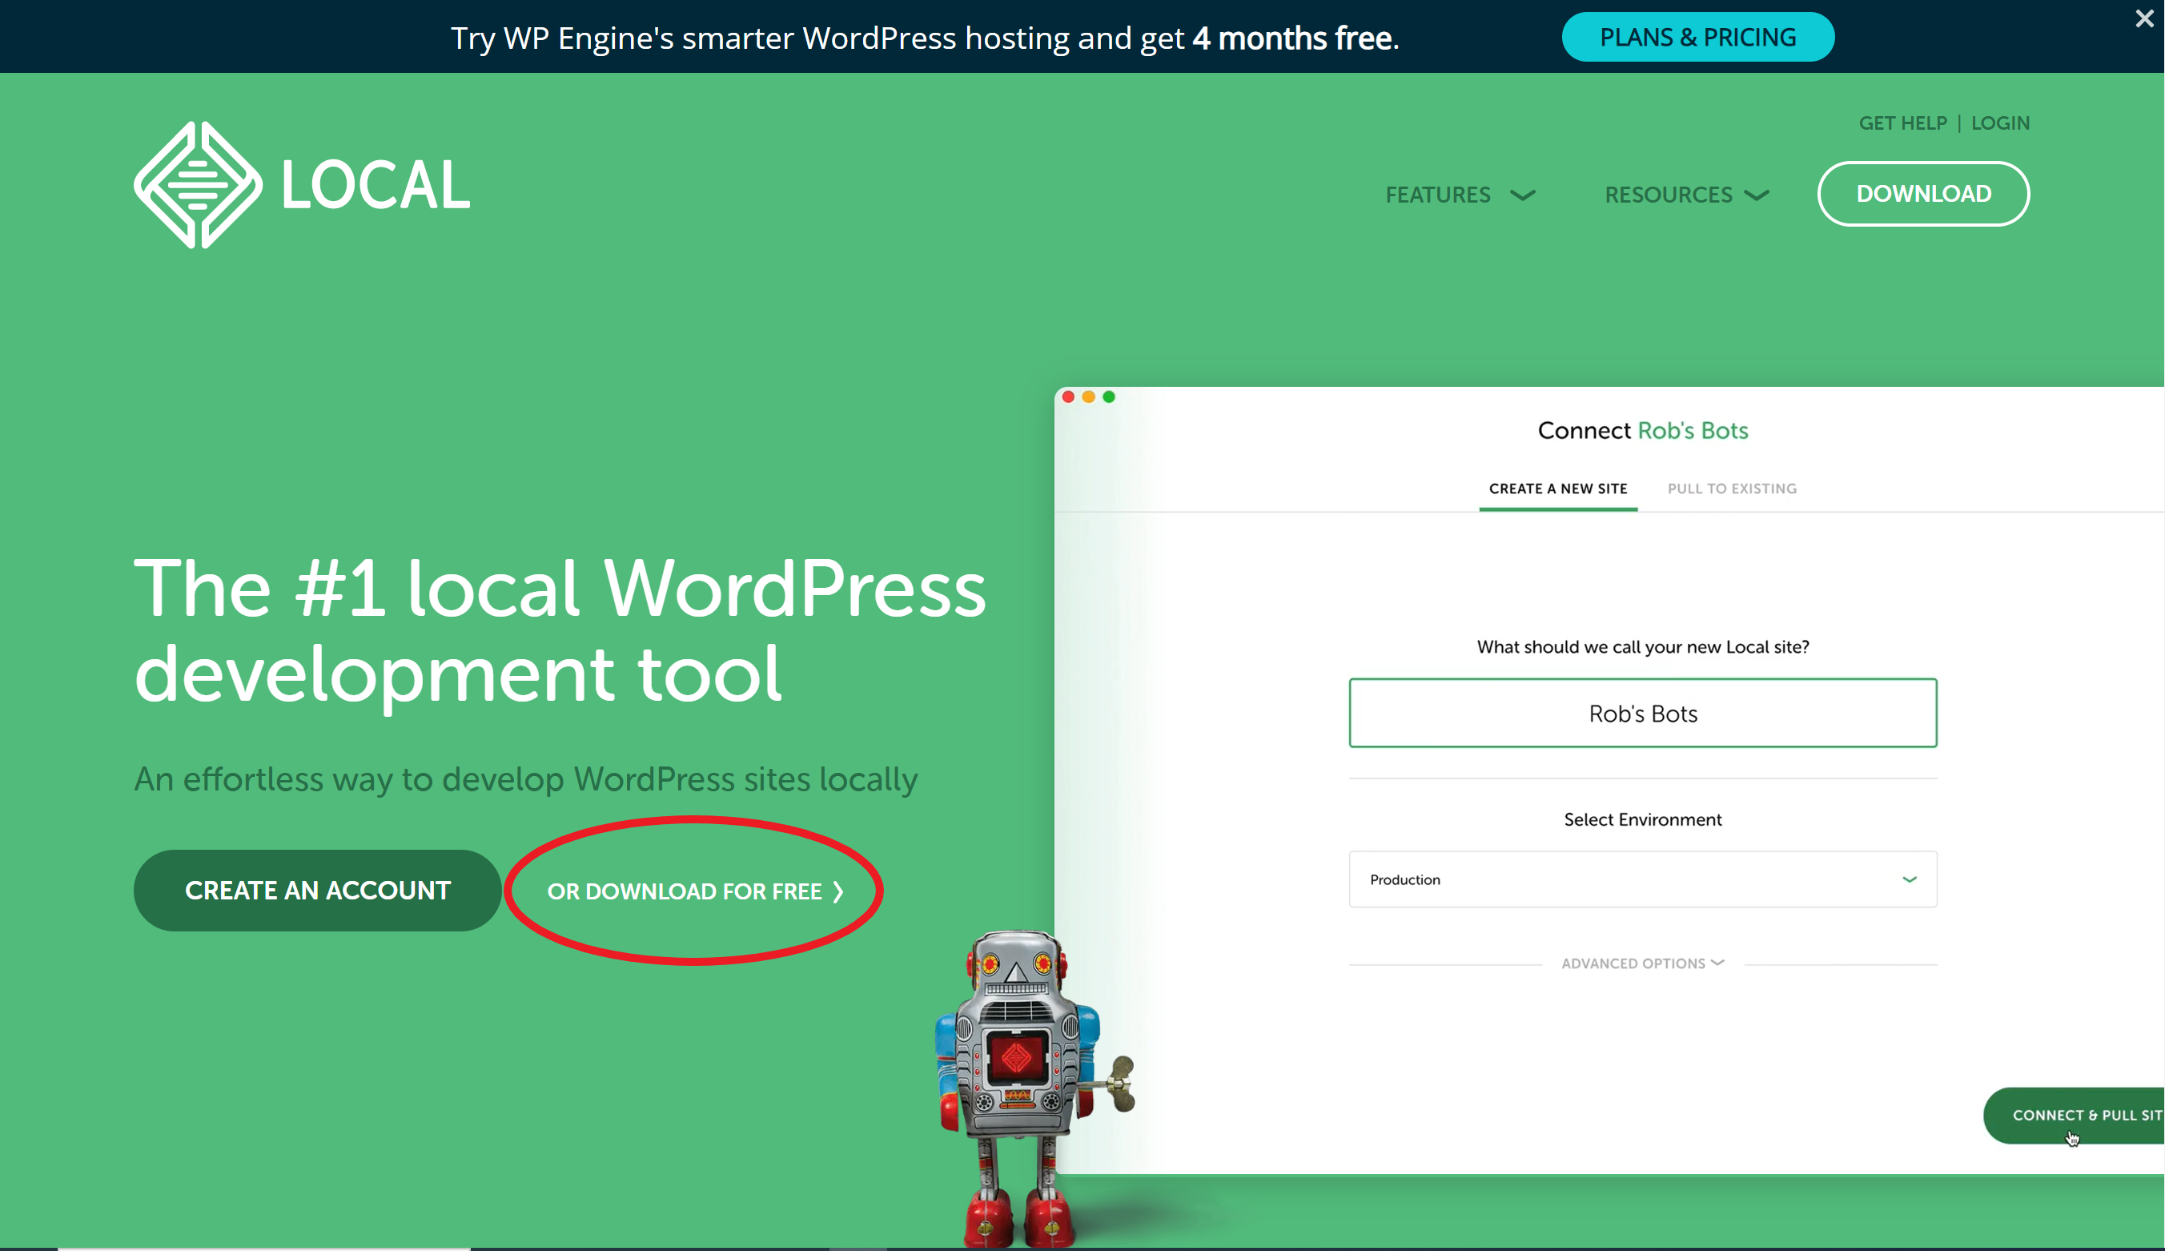Go to the Login link
This screenshot has width=2165, height=1251.
click(2000, 123)
